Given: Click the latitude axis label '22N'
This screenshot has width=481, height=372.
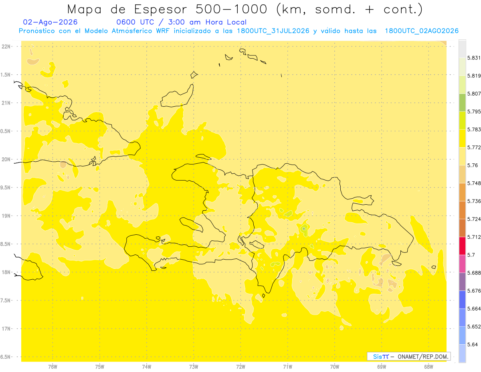Looking at the screenshot, I should point(6,47).
